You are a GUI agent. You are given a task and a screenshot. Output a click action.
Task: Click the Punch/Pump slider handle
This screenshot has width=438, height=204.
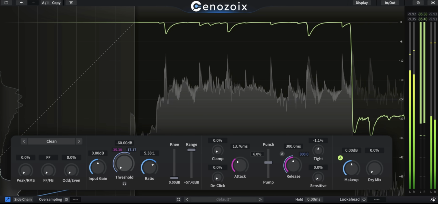[x=268, y=162]
